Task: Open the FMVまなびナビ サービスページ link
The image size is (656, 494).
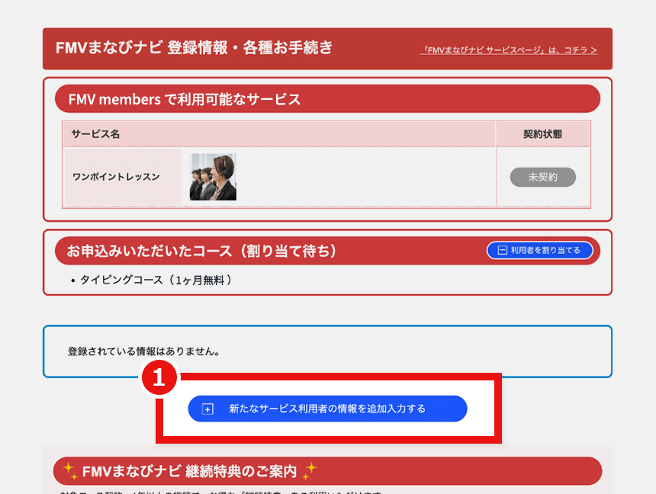Action: pyautogui.click(x=508, y=50)
